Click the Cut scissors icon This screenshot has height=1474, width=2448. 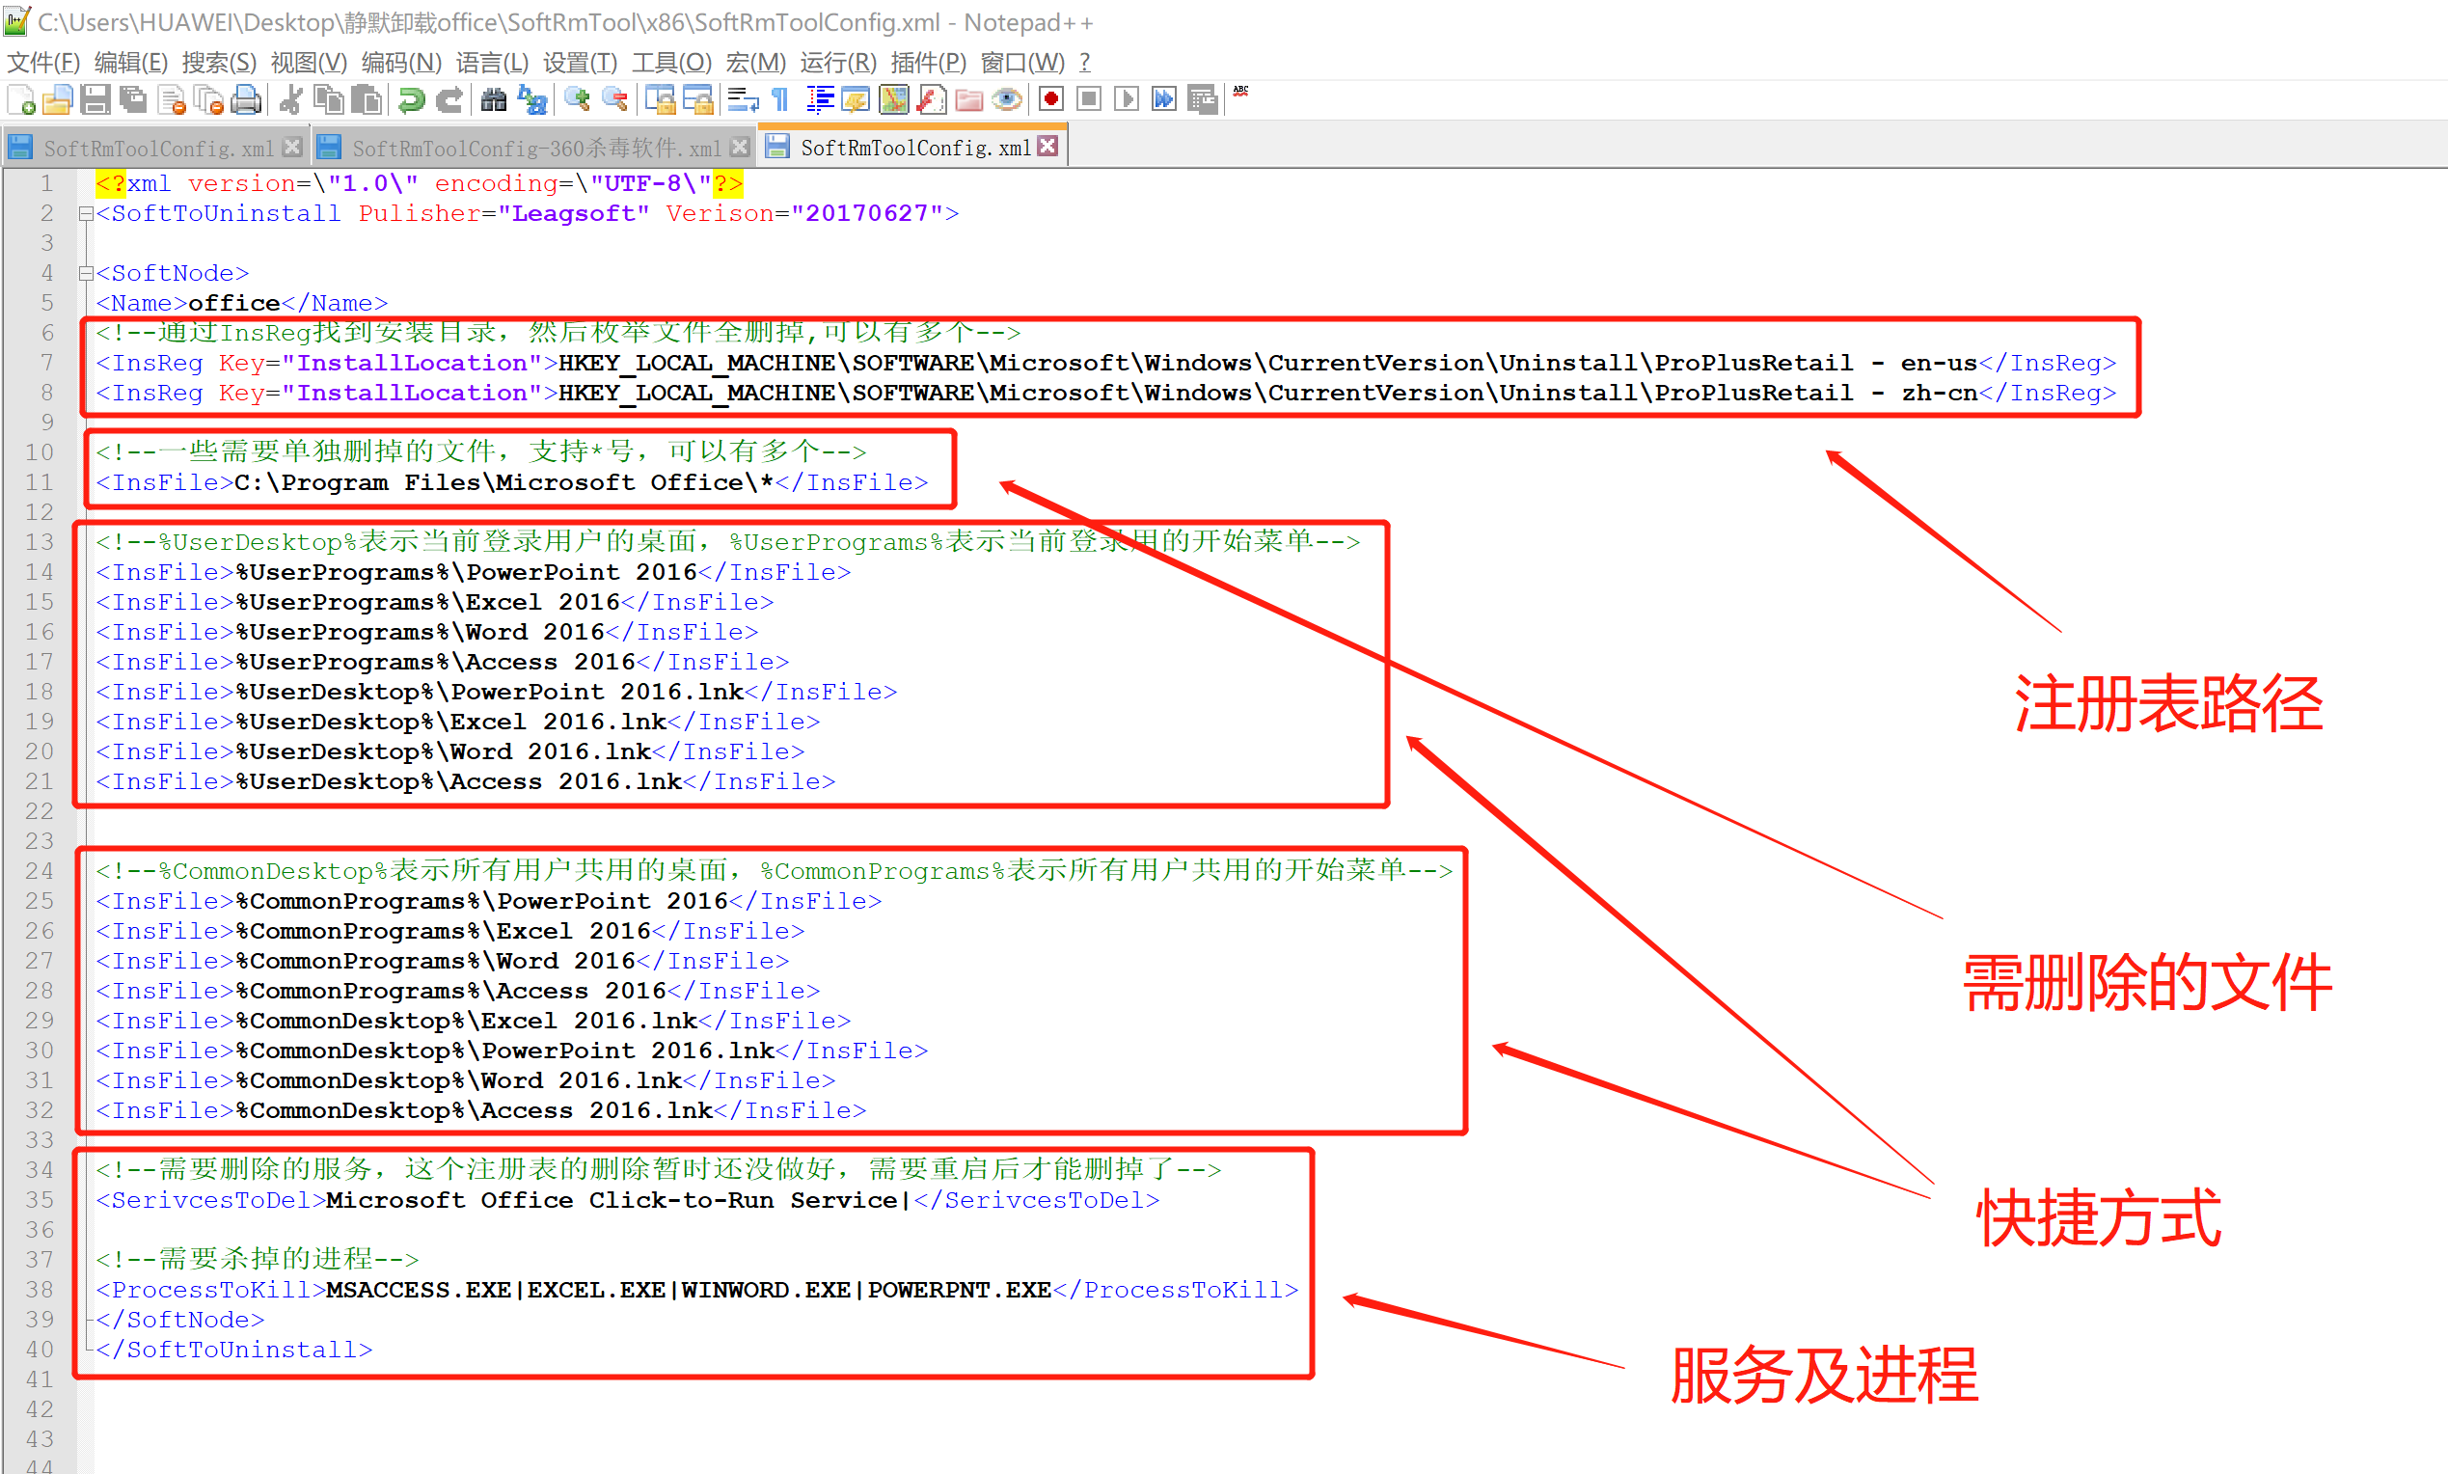[291, 100]
